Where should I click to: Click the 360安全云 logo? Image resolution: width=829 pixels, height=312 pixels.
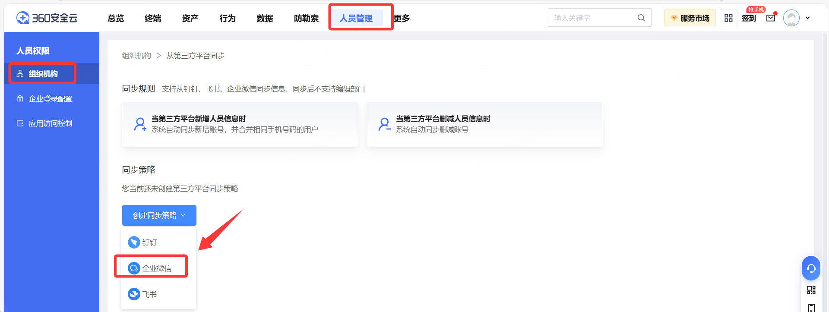47,18
